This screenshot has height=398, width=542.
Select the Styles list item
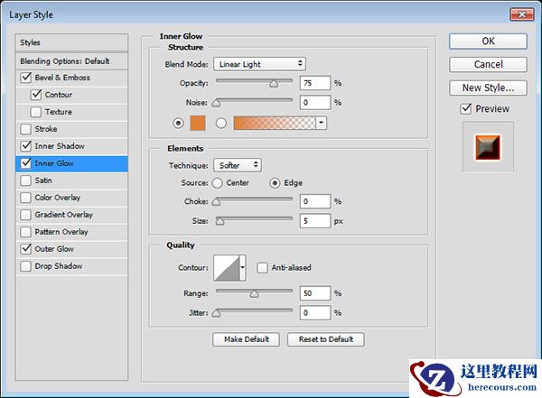[x=71, y=42]
